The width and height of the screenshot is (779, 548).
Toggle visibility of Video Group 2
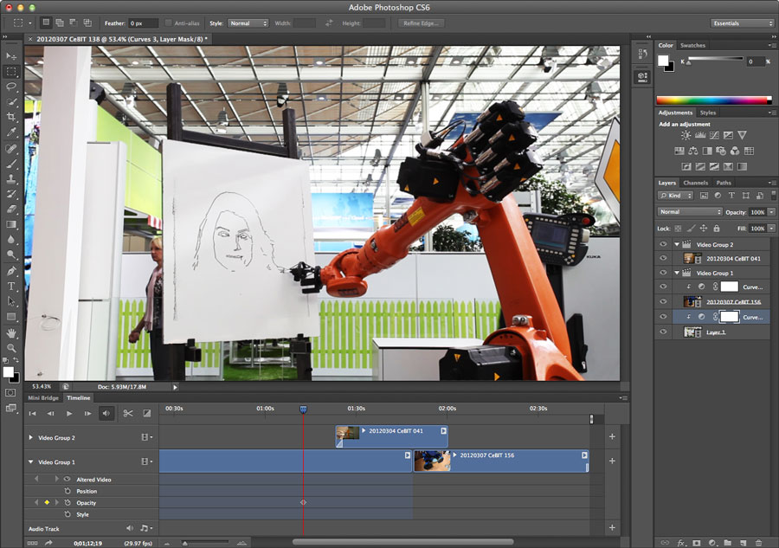pyautogui.click(x=663, y=245)
